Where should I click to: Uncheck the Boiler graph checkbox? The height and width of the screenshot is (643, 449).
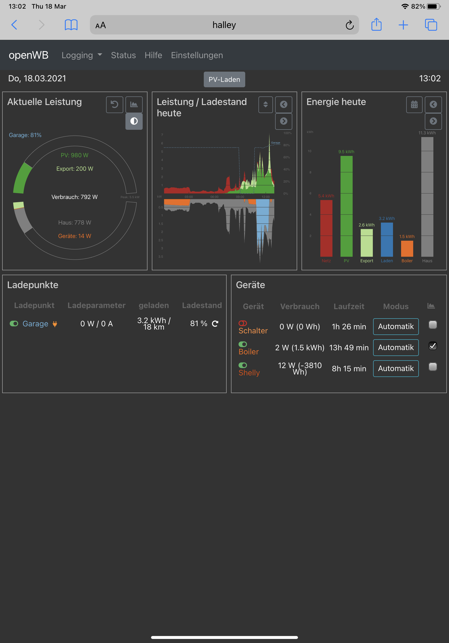[433, 346]
